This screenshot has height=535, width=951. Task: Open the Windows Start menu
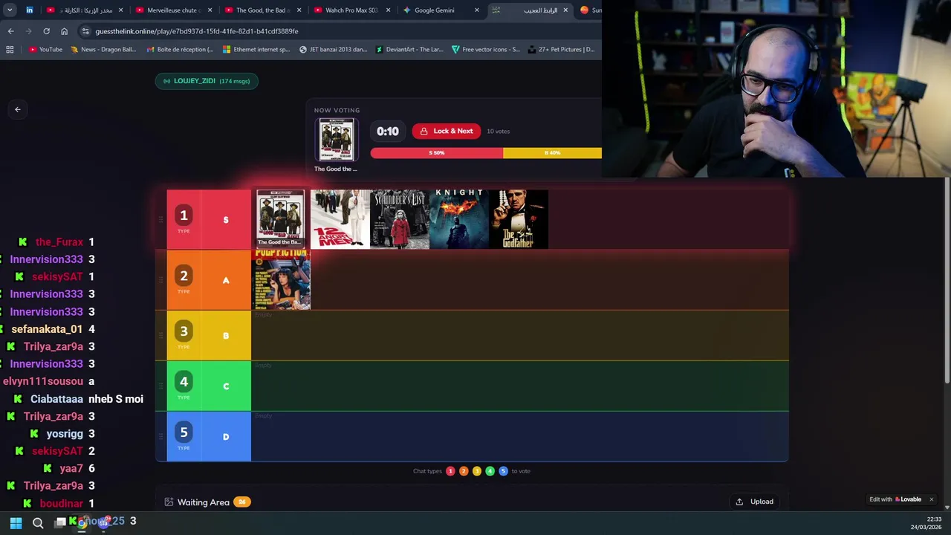click(16, 523)
